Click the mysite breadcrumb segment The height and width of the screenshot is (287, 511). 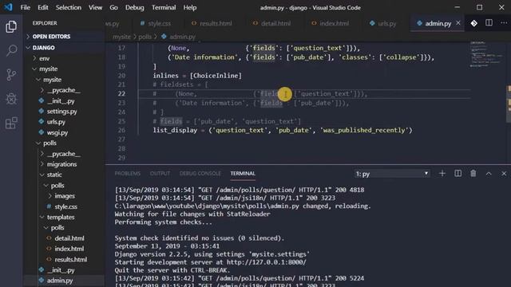121,37
